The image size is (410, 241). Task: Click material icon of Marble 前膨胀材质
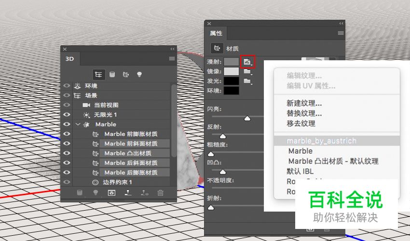(x=96, y=134)
